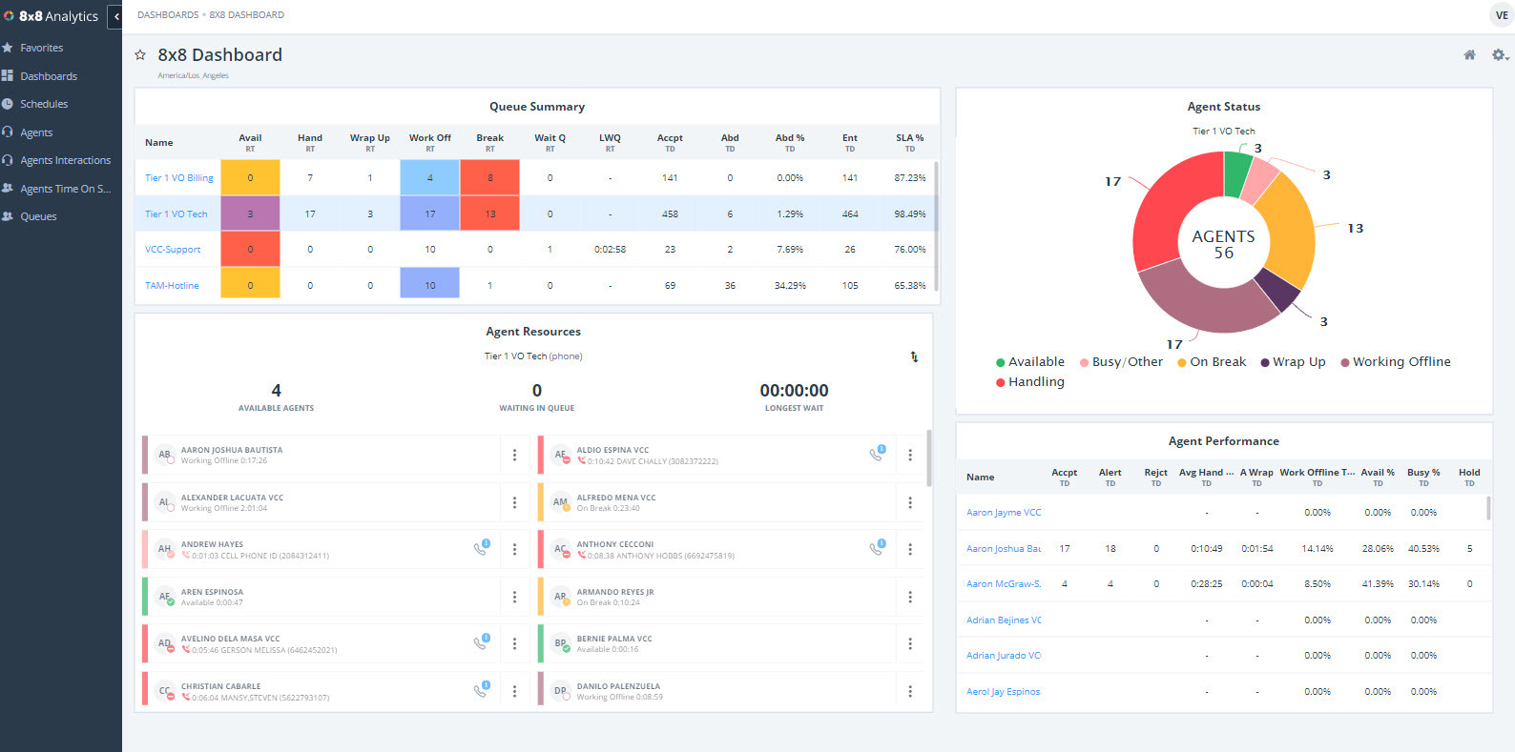
Task: Open the home icon at top right
Action: point(1469,55)
